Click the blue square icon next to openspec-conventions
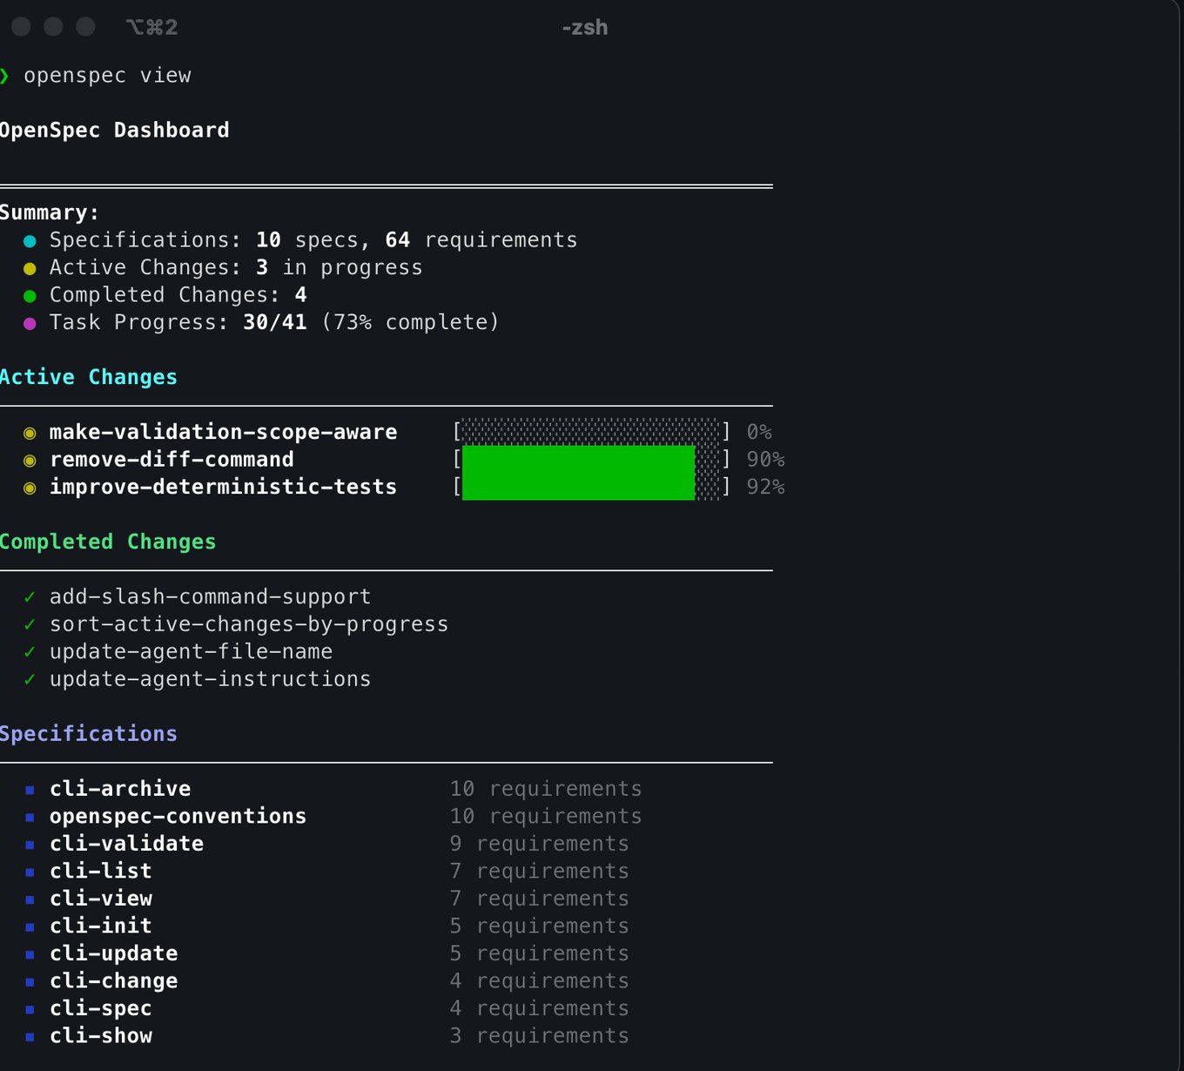 coord(30,817)
